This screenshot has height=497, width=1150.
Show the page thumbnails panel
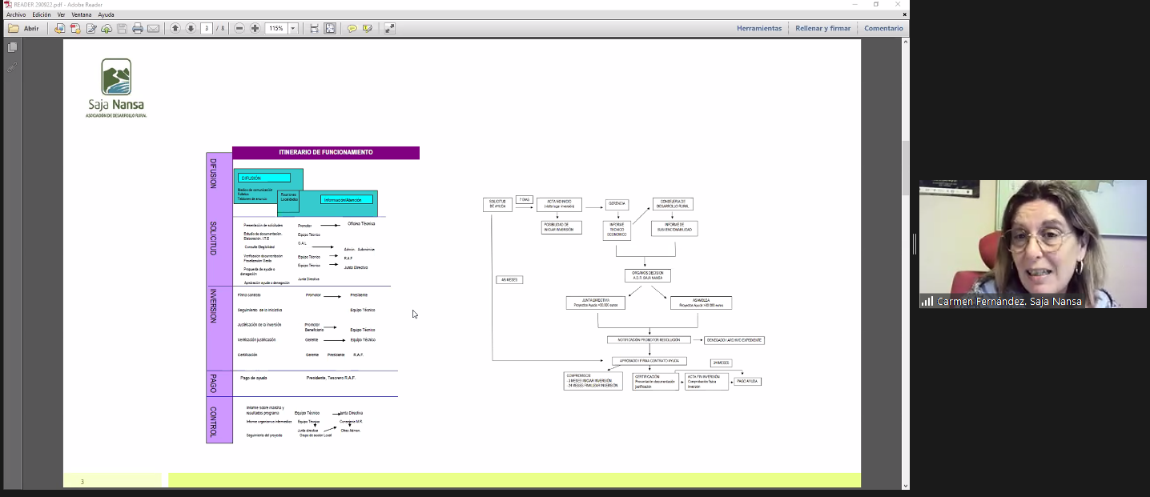12,47
